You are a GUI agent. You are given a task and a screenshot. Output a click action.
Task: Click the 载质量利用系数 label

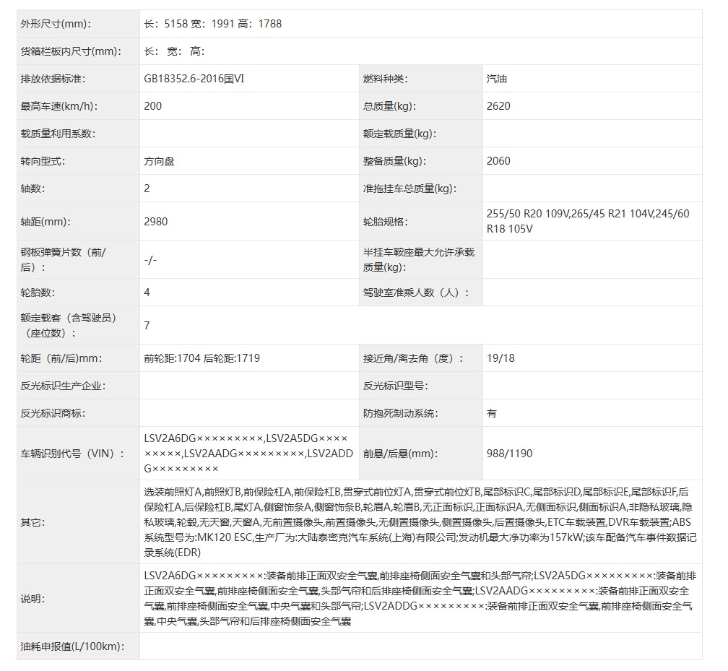coord(58,134)
